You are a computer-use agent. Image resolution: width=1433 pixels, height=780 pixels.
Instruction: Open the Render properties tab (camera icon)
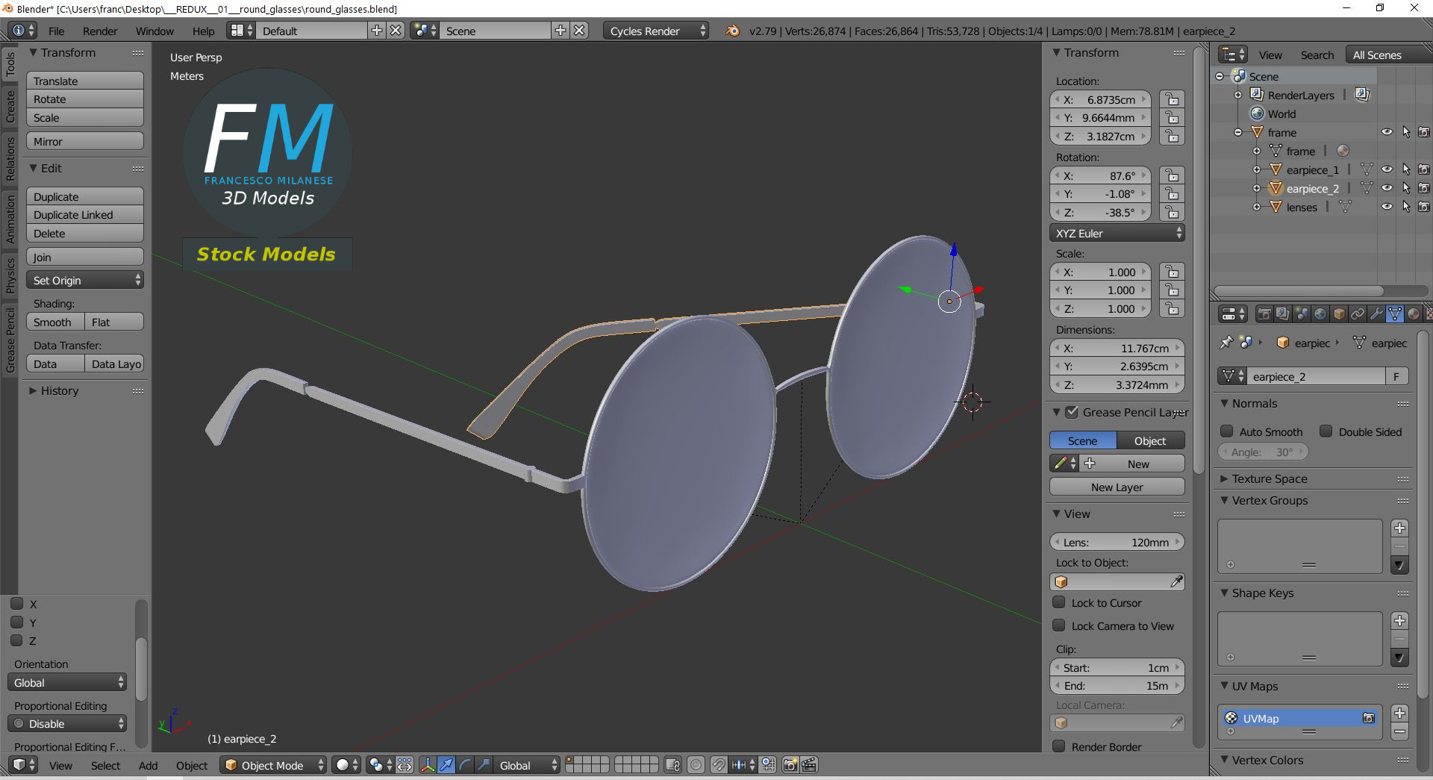point(1264,314)
